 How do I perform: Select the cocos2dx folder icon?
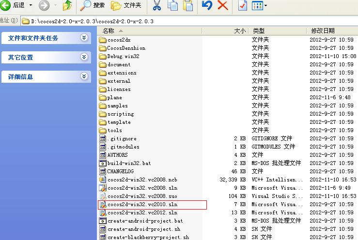pos(103,40)
